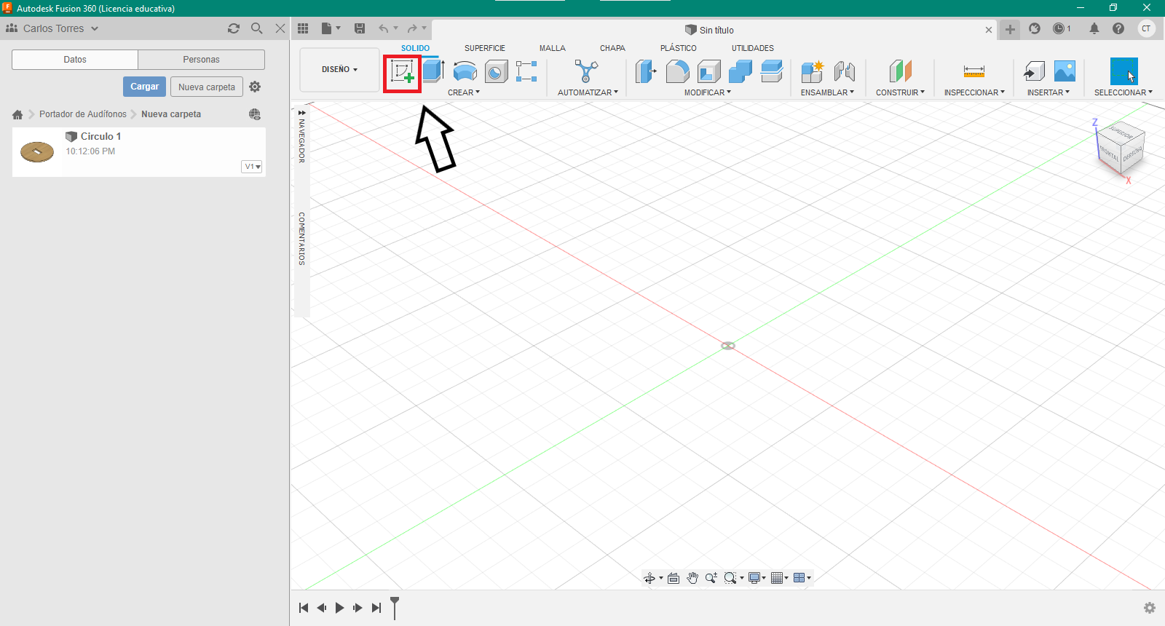Use the Look At tool
This screenshot has height=626, width=1165.
(x=674, y=578)
